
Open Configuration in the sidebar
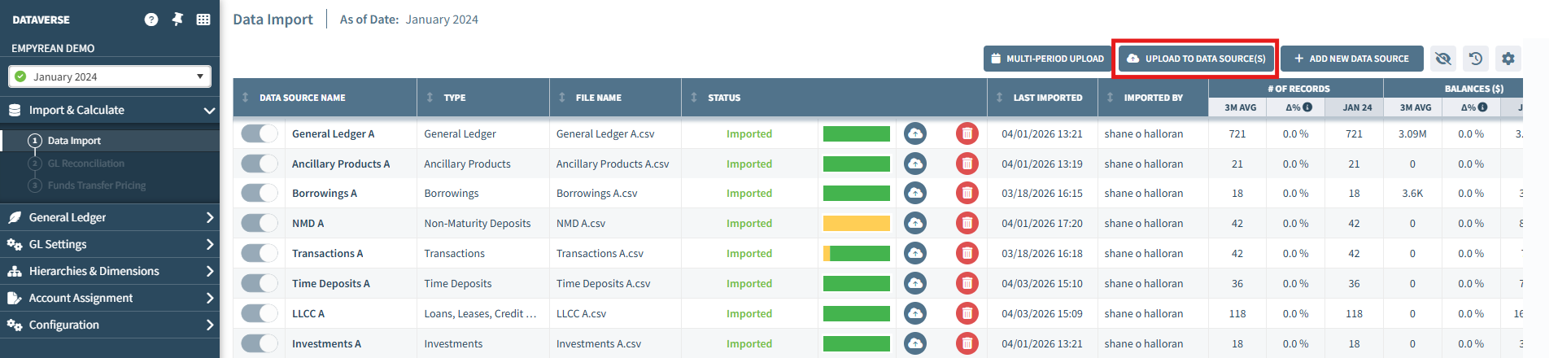click(x=110, y=325)
